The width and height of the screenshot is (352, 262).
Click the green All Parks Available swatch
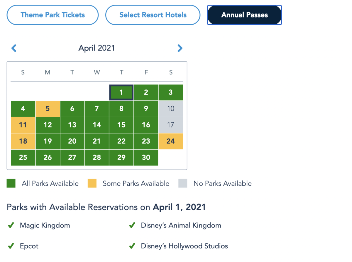[11, 183]
